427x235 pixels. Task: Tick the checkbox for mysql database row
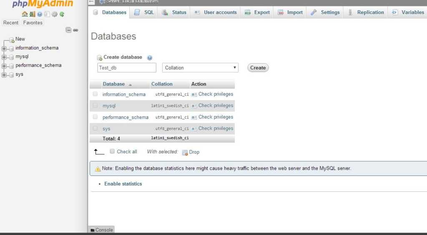coord(95,106)
